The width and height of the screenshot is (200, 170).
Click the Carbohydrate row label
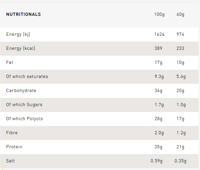tap(21, 91)
